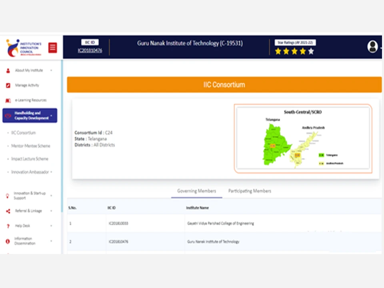Click the IIC ID column header
Screen dimensions: 384x288
pyautogui.click(x=112, y=208)
